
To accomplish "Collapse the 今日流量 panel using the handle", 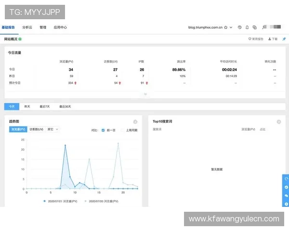I will coord(145,94).
